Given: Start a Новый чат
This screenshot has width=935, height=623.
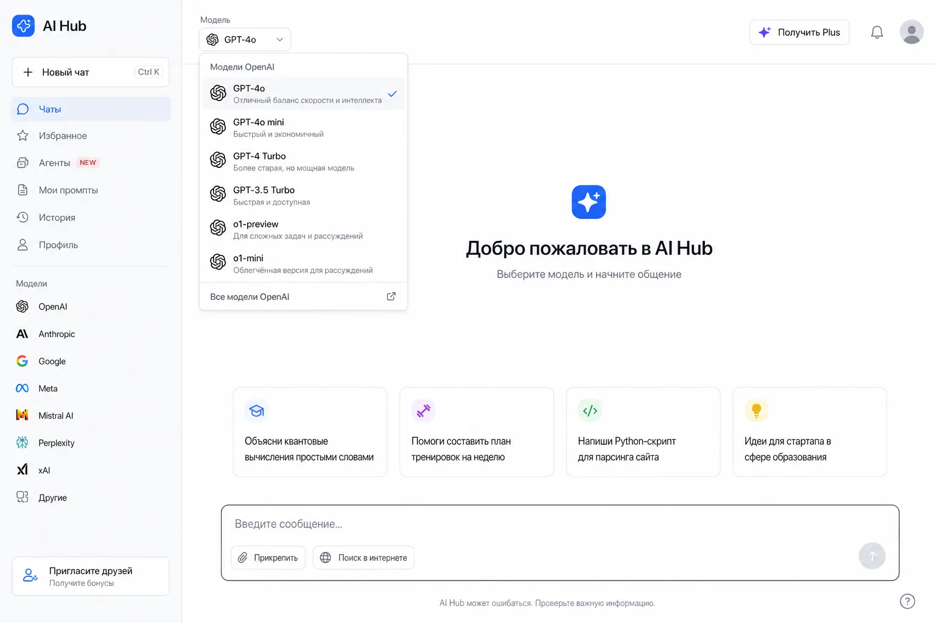Looking at the screenshot, I should click(91, 72).
